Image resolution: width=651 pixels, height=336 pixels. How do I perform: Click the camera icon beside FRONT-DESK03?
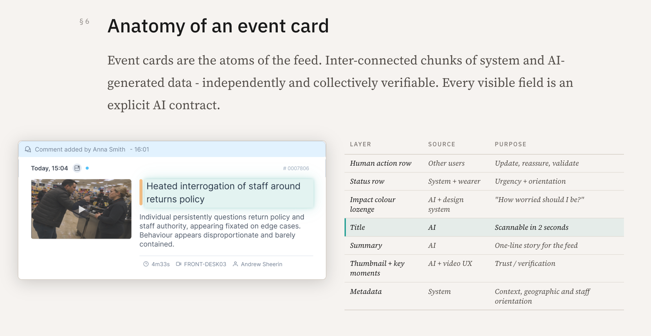coord(179,264)
